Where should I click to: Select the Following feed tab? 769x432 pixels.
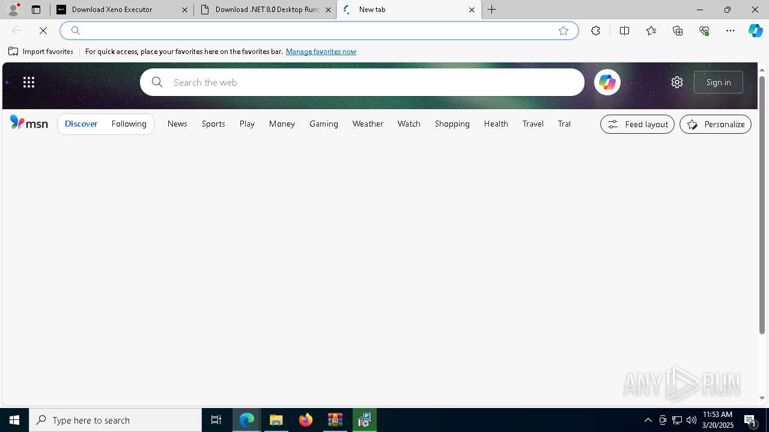(x=129, y=124)
